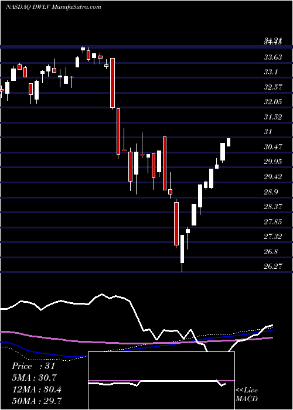Click the 33.63 price axis label
Screen dimensions: 293x410
[x=273, y=57]
